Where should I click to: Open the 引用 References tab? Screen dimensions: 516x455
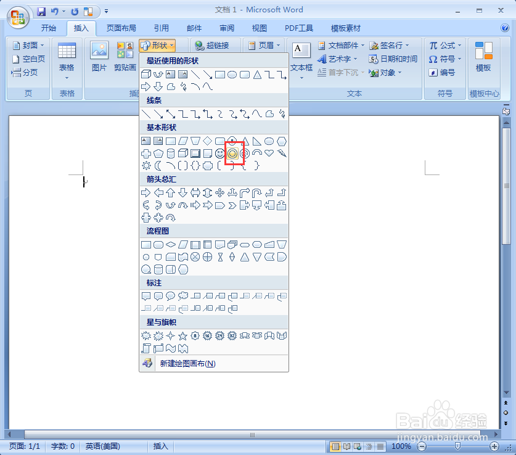pos(162,28)
